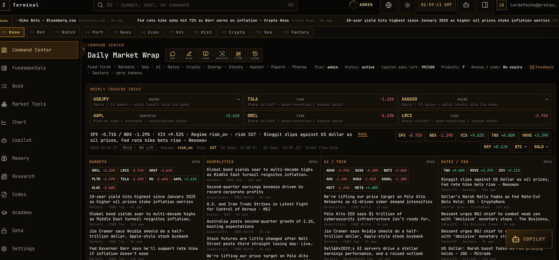
Task: Click the recap history icon
Action: 255,55
